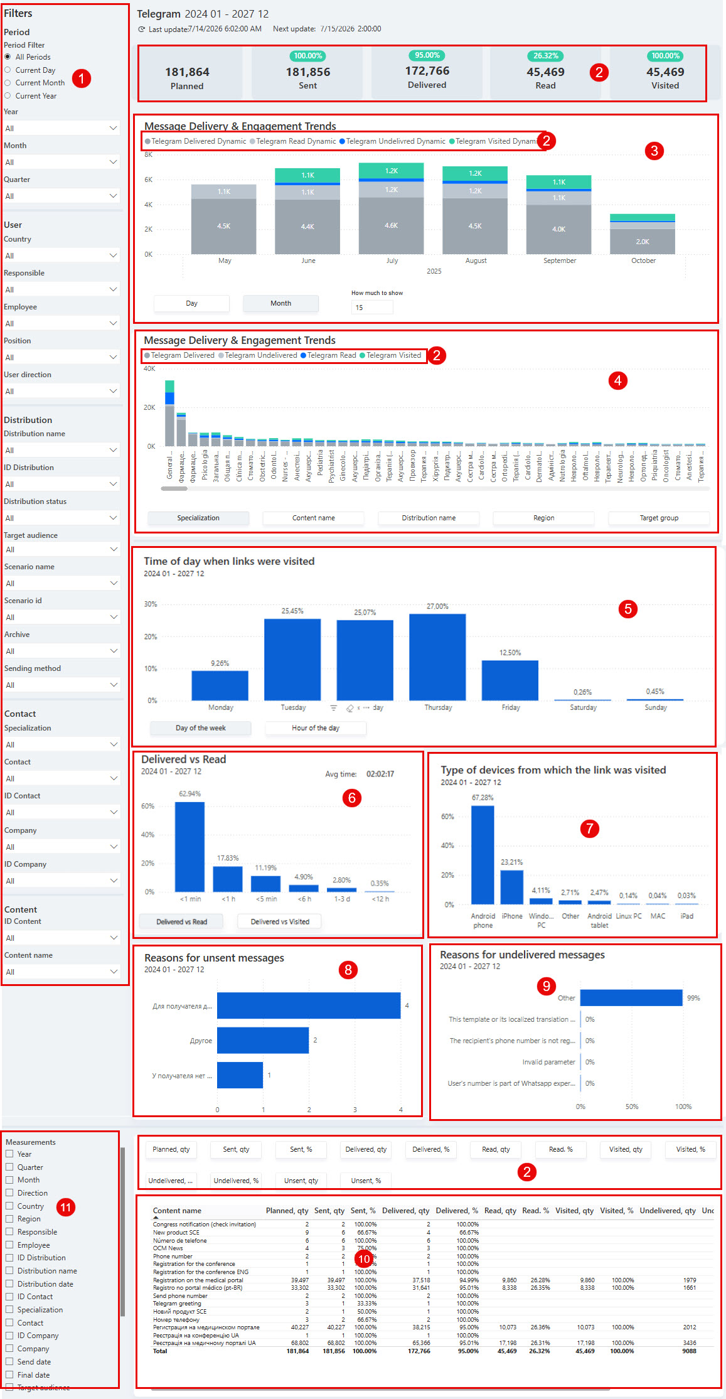Click the Telegram Read Dynamic legend marker
Image resolution: width=726 pixels, height=1399 pixels.
coord(252,141)
